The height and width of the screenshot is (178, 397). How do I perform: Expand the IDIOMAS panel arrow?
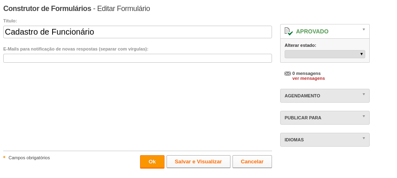click(364, 138)
